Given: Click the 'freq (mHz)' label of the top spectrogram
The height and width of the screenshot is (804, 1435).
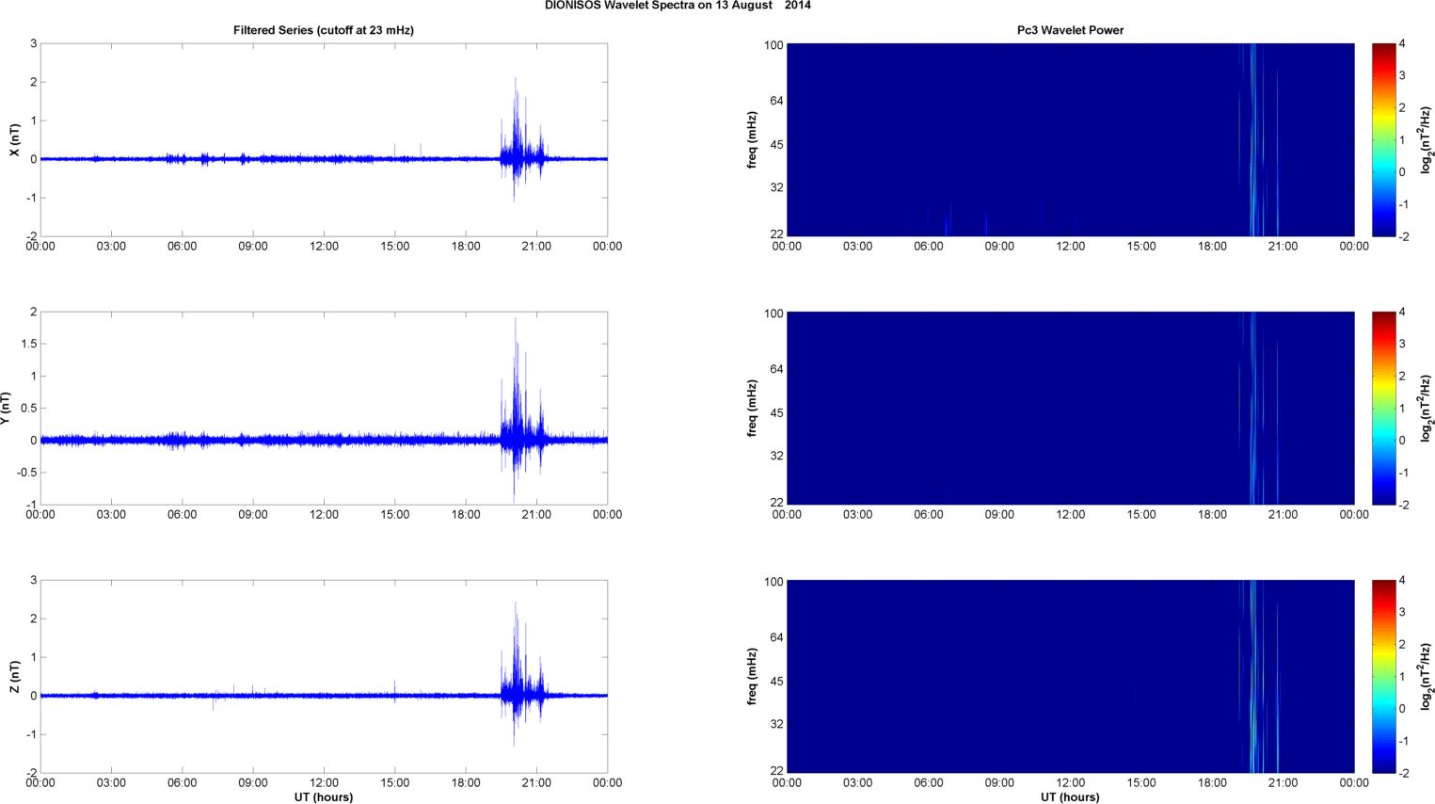Looking at the screenshot, I should tap(753, 140).
